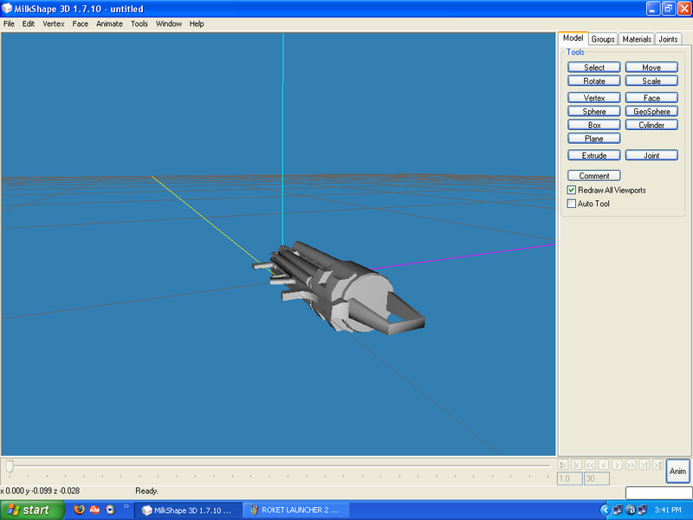Viewport: 693px width, 520px height.
Task: Jump to first keyframe playback icon
Action: point(562,465)
